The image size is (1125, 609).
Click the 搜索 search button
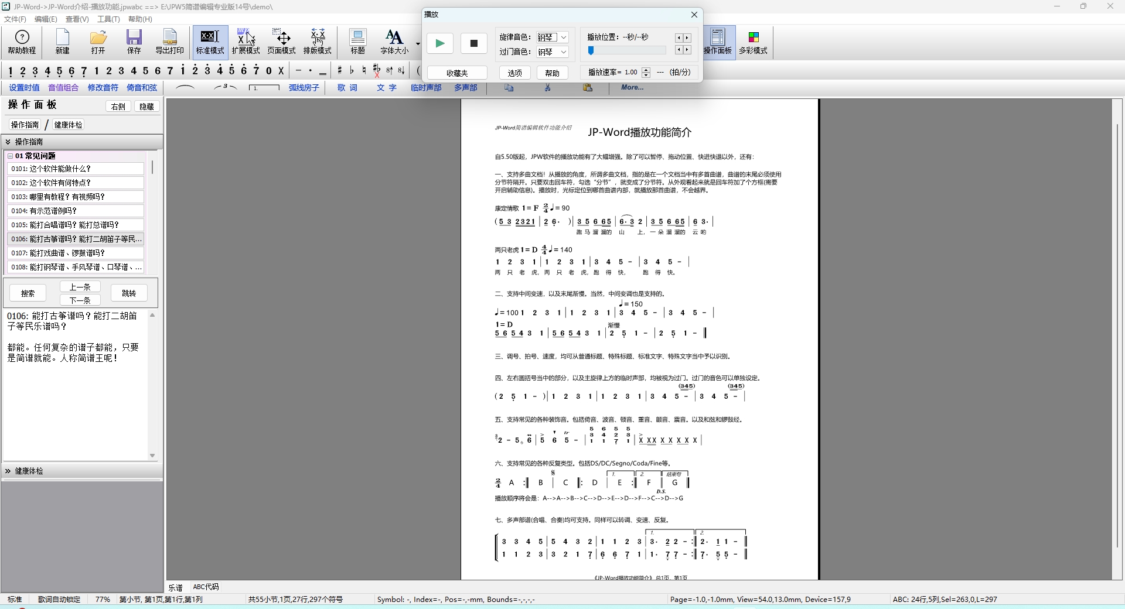pyautogui.click(x=28, y=293)
